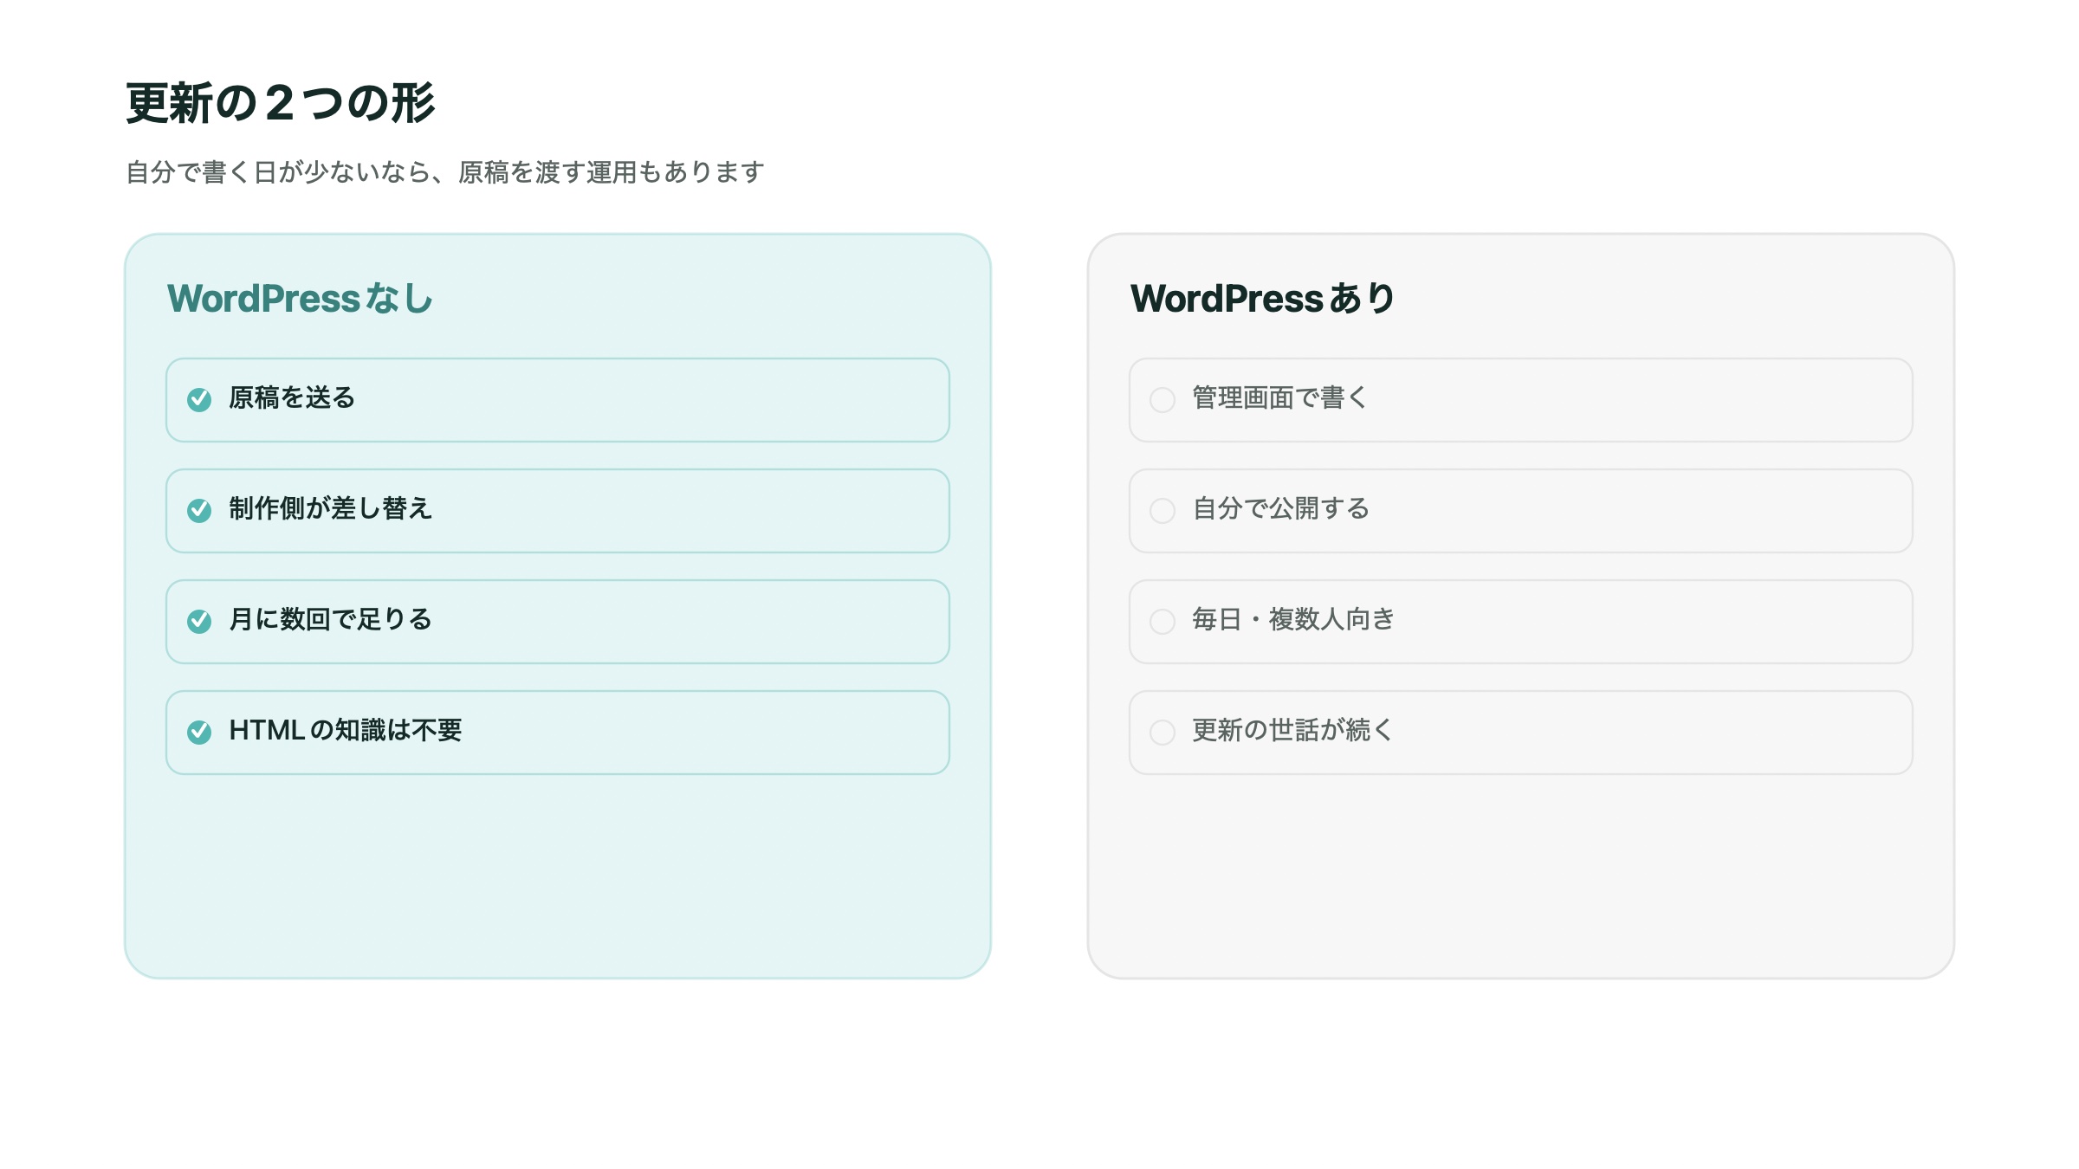The height and width of the screenshot is (1169, 2079).
Task: Click the text 制作側が差し替え
Action: coord(330,508)
